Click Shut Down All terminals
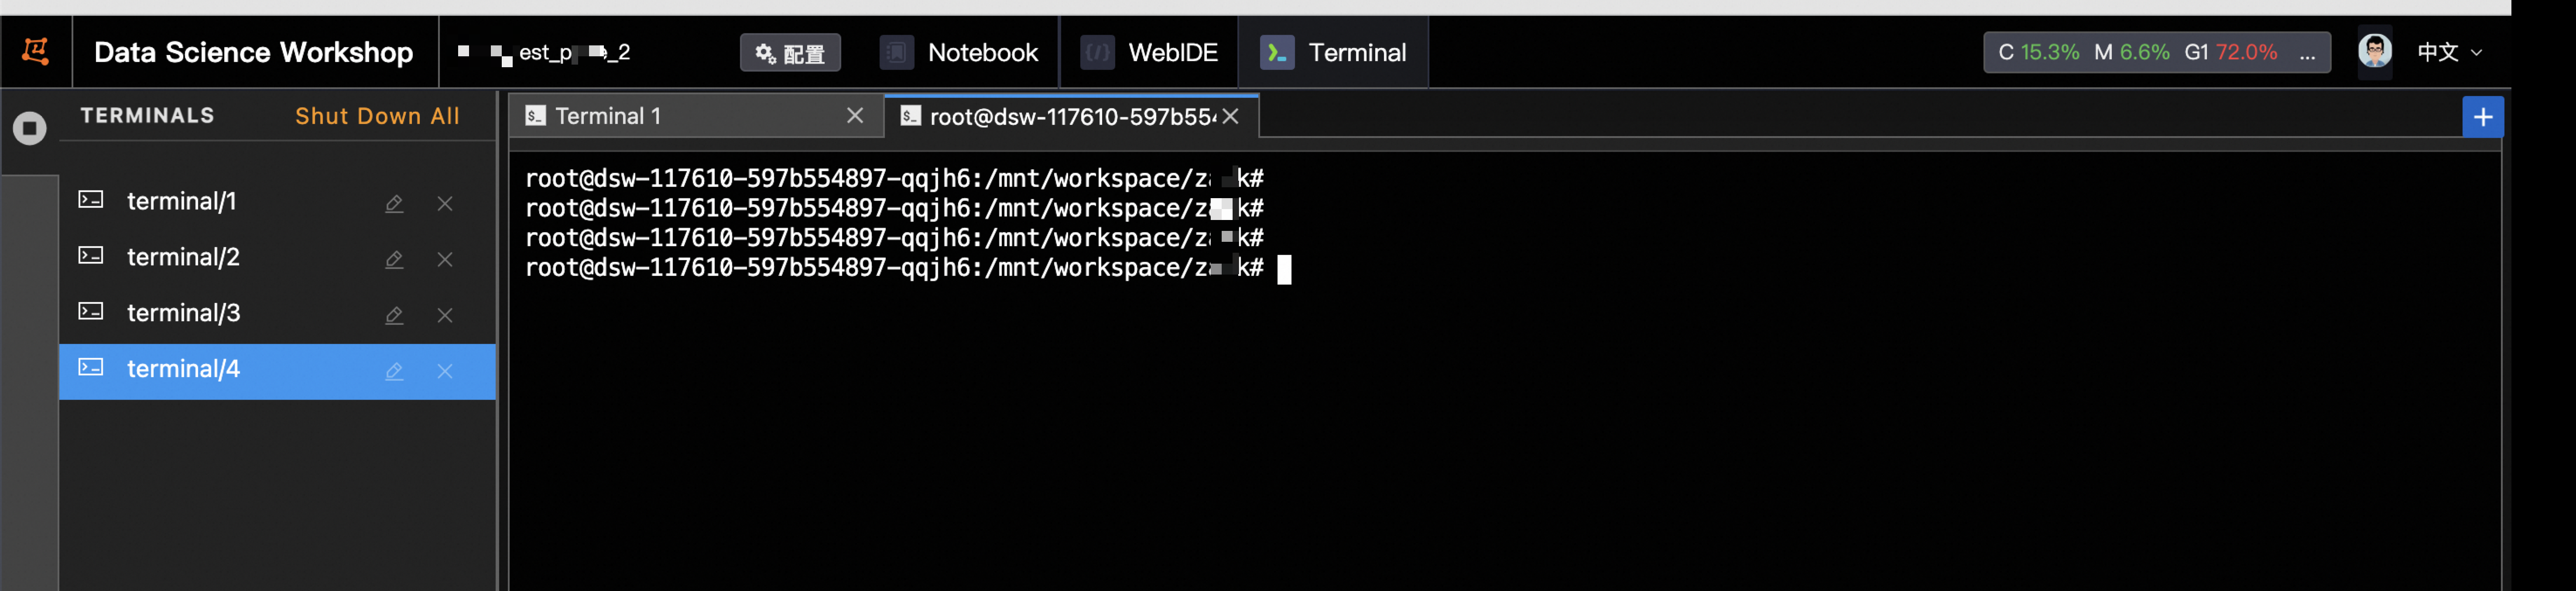2576x591 pixels. point(377,116)
